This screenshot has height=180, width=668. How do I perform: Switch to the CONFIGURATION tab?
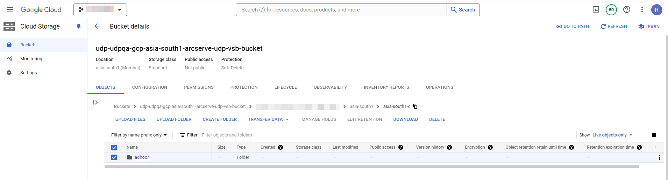pyautogui.click(x=150, y=87)
